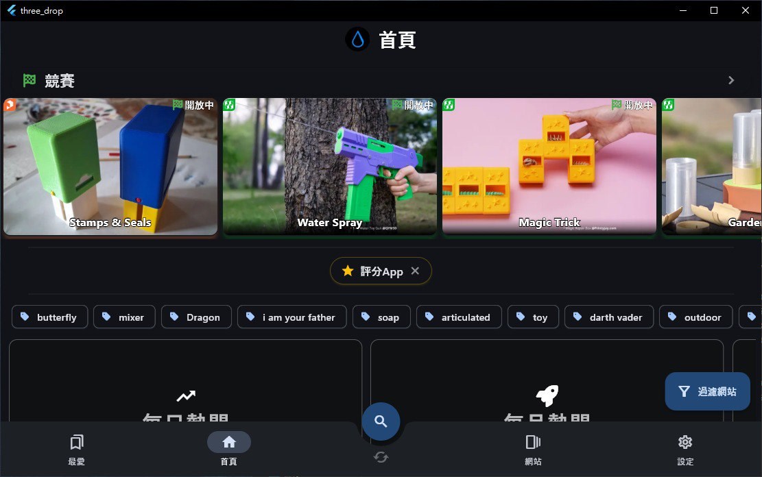Toggle the outdoor filter tag

pos(695,317)
